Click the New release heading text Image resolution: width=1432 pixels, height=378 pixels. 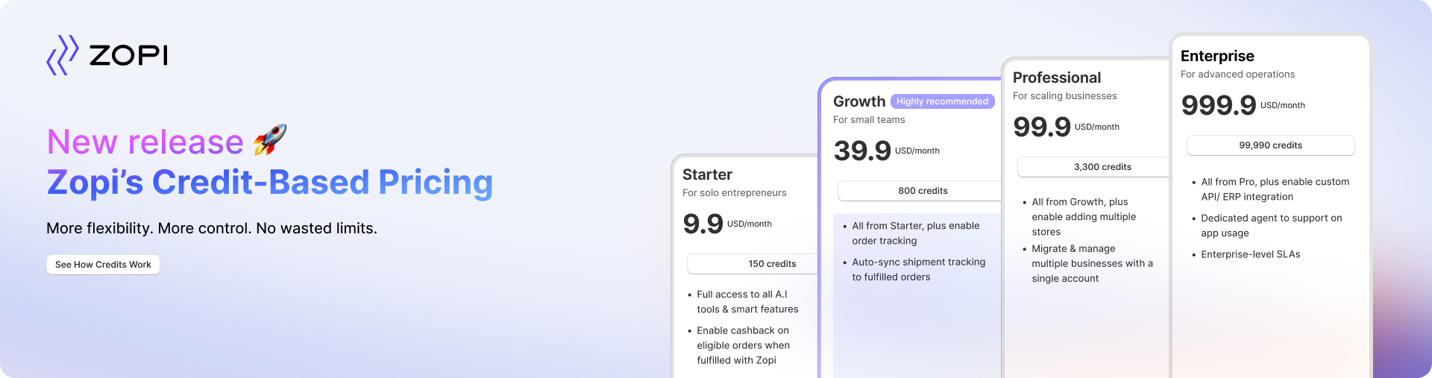tap(145, 142)
